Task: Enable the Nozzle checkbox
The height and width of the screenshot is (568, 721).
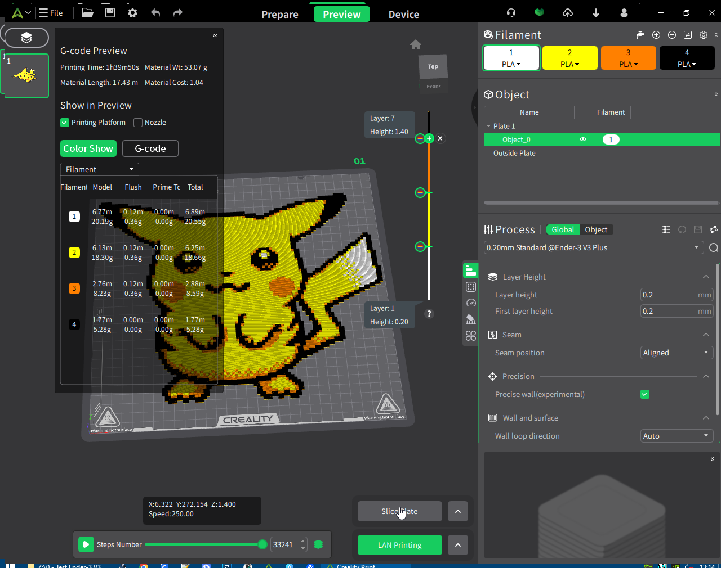Action: click(x=138, y=123)
